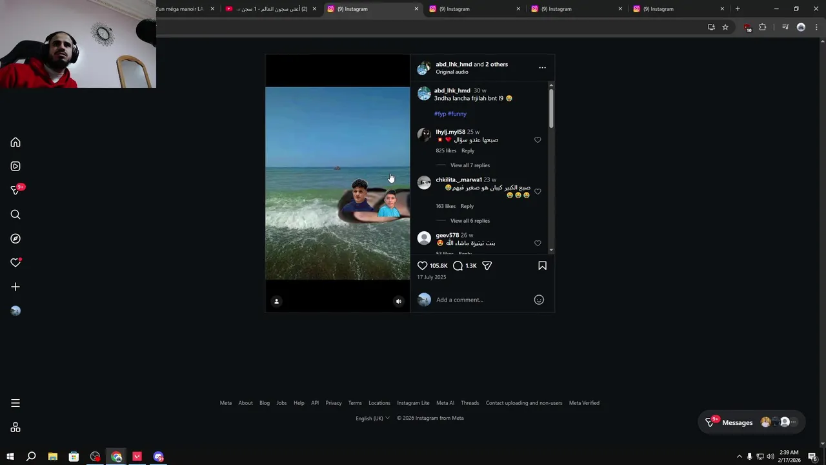826x465 pixels.
Task: Open the #funny hashtag
Action: [x=457, y=114]
